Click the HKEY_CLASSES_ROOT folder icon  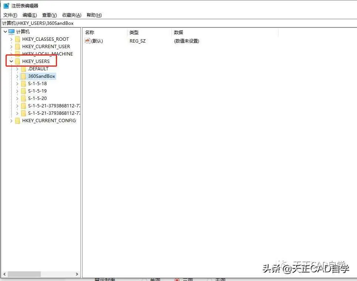pos(17,39)
